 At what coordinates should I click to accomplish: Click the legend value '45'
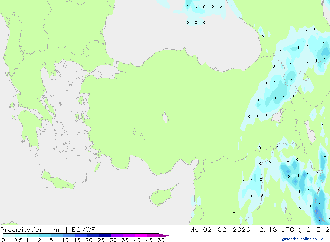149,240
